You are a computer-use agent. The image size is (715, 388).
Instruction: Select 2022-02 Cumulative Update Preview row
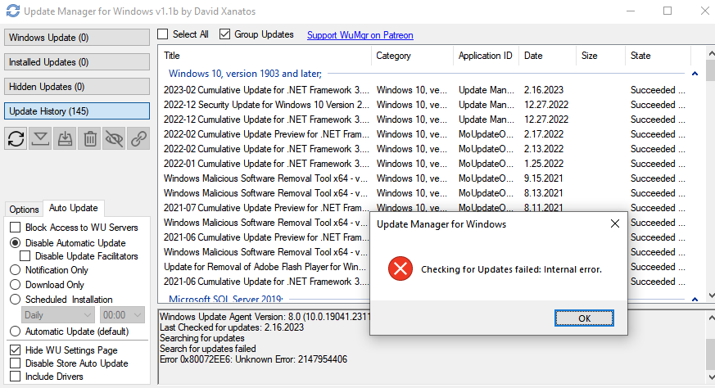pyautogui.click(x=424, y=134)
